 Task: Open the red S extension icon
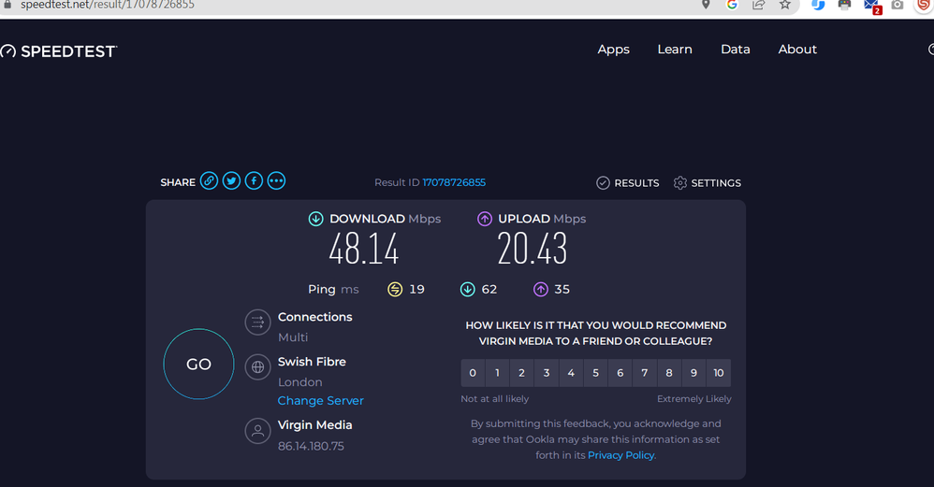[925, 5]
